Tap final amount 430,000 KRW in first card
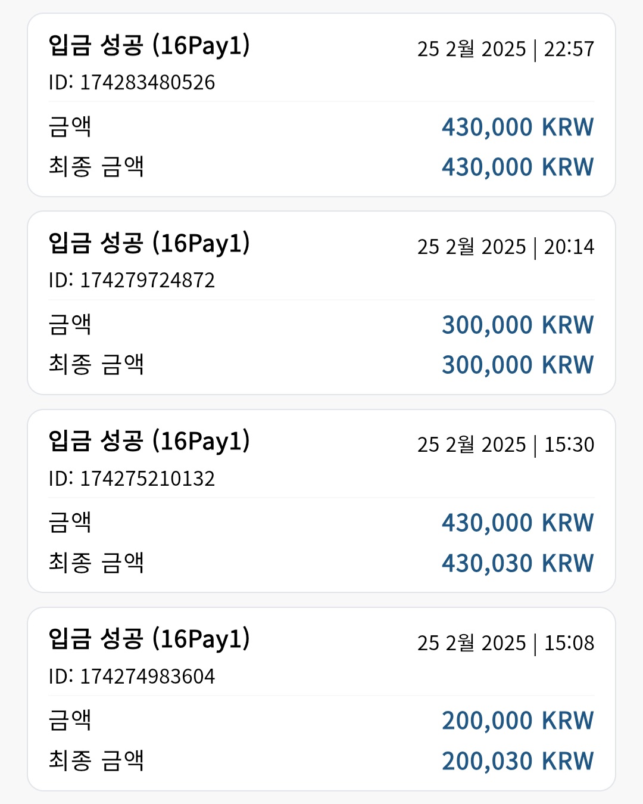Image resolution: width=643 pixels, height=804 pixels. pos(517,167)
